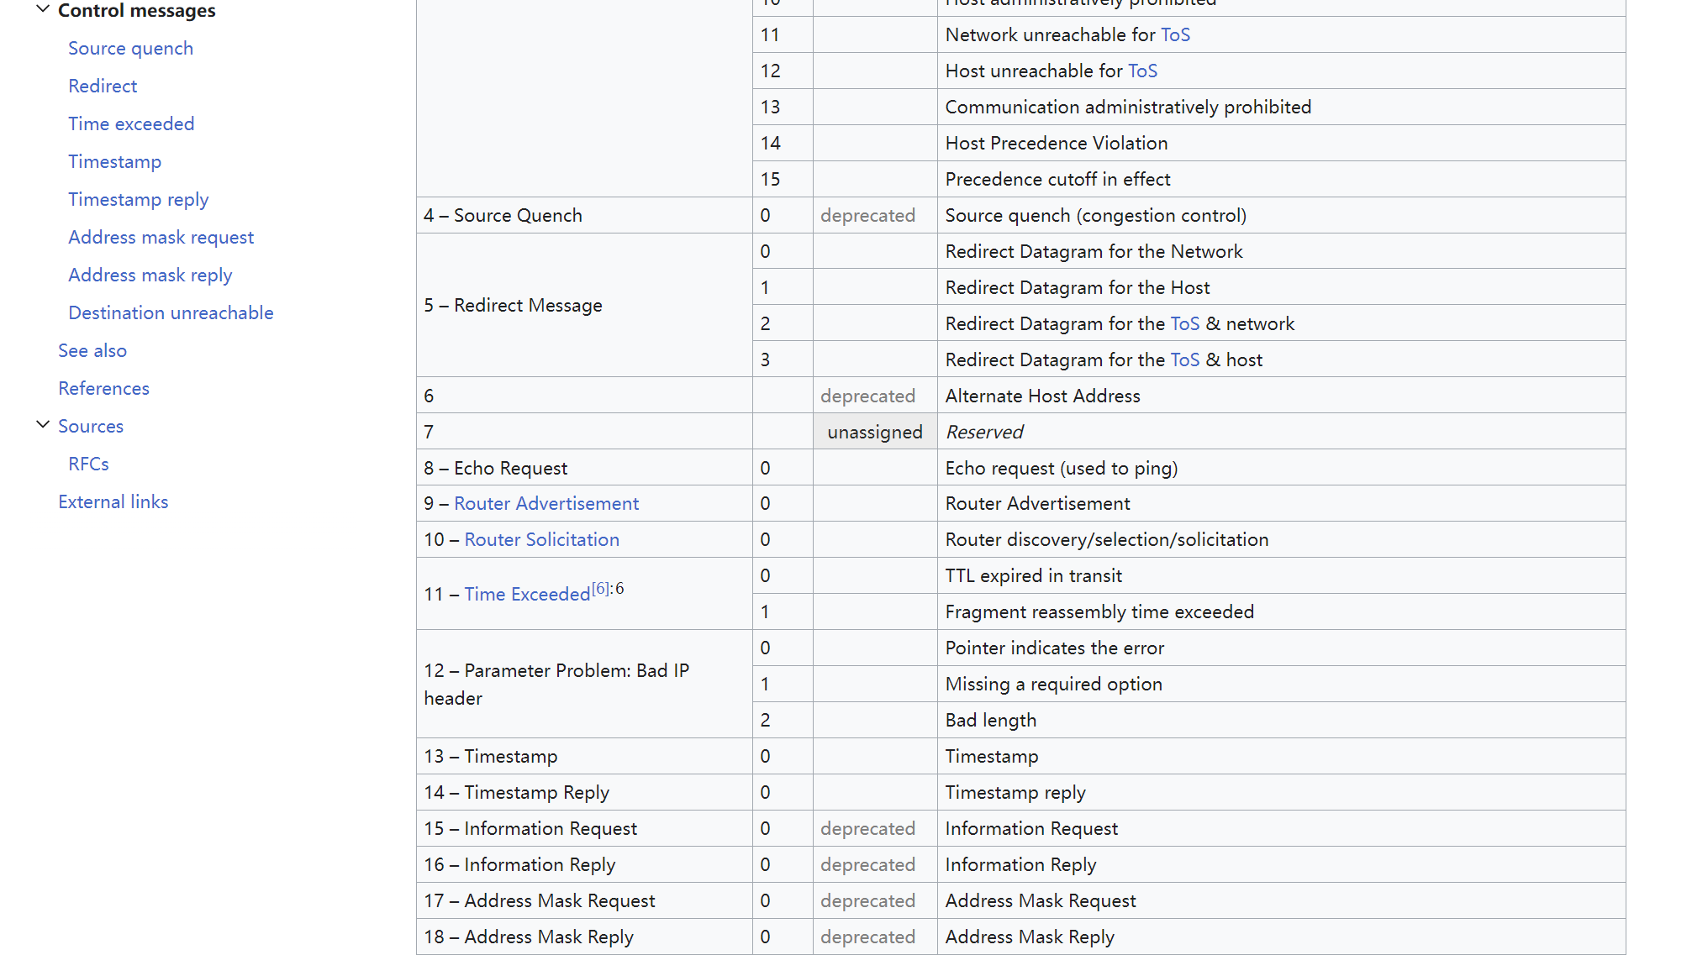The height and width of the screenshot is (955, 1692).
Task: Click the 'unassigned' status cell in row 7
Action: coord(875,432)
